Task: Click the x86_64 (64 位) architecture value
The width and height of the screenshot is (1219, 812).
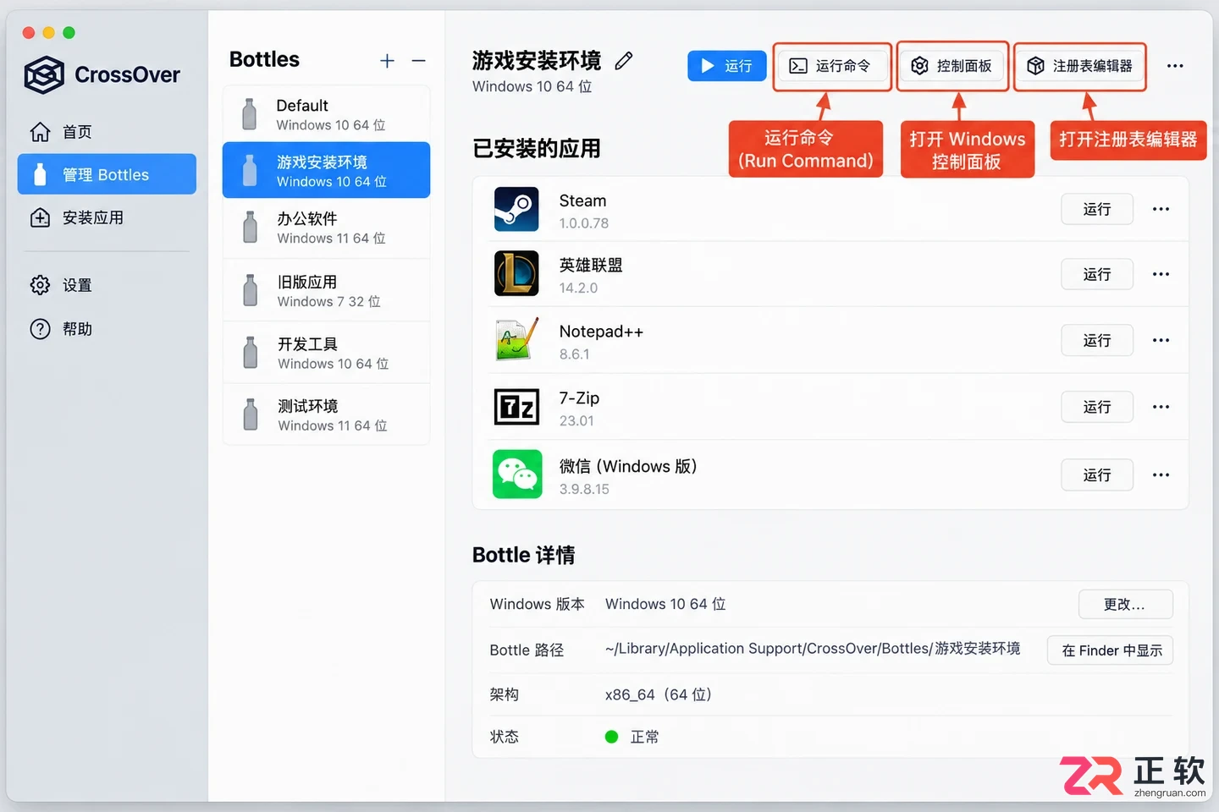Action: (658, 694)
